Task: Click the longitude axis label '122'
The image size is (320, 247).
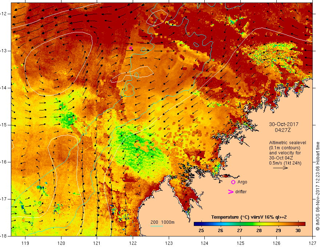Action: [133, 243]
